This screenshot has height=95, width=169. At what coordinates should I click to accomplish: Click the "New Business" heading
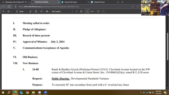(31, 63)
